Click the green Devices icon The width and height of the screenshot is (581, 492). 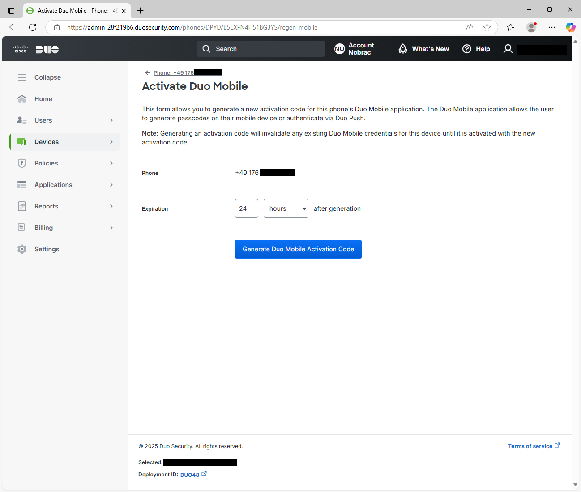pyautogui.click(x=22, y=142)
